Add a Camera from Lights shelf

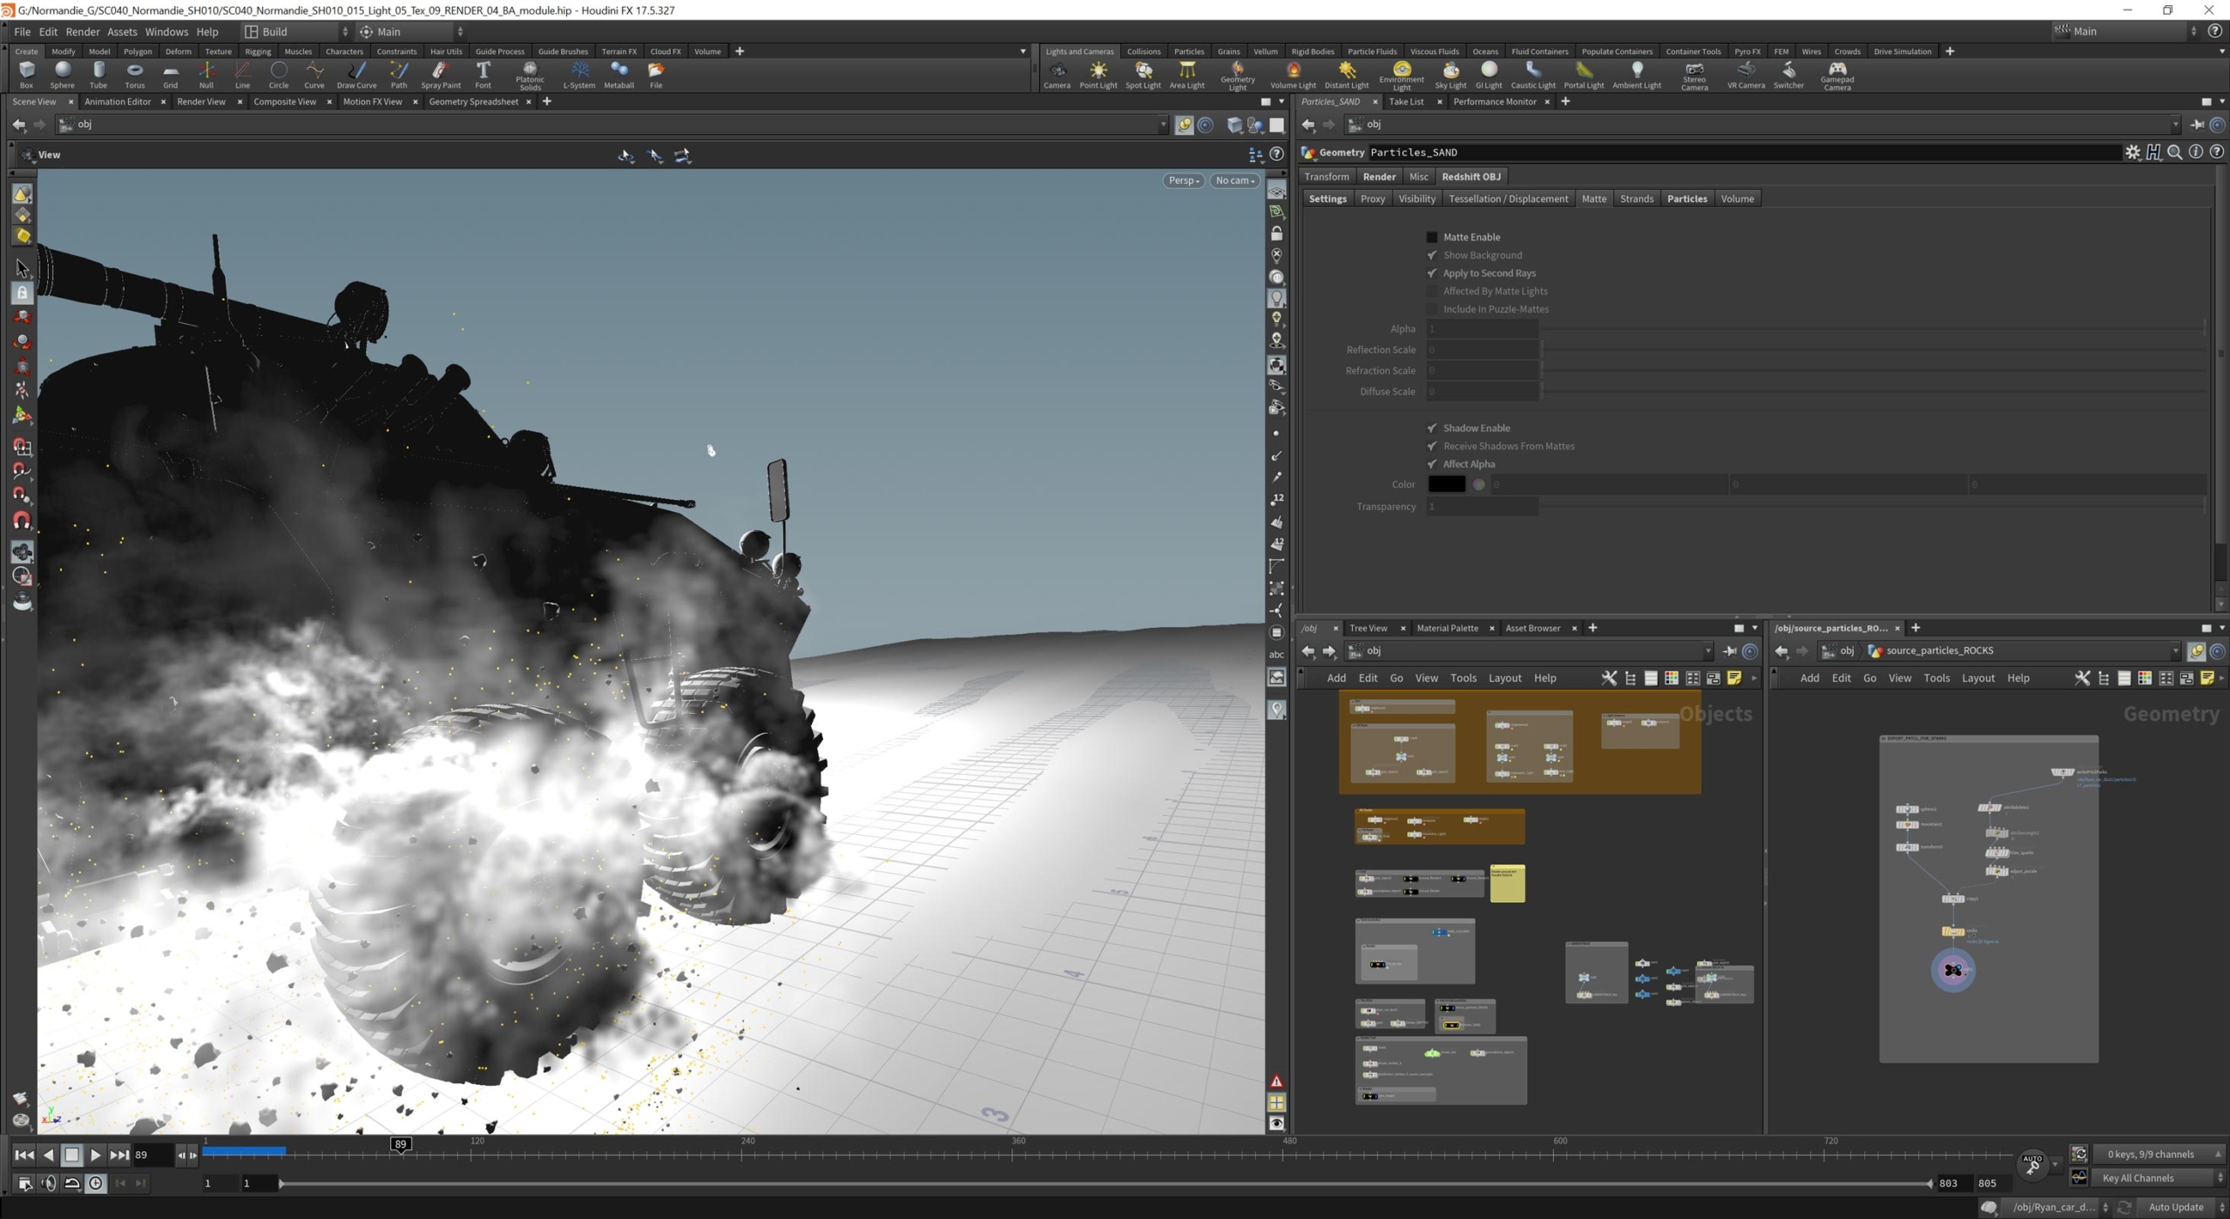[1057, 75]
